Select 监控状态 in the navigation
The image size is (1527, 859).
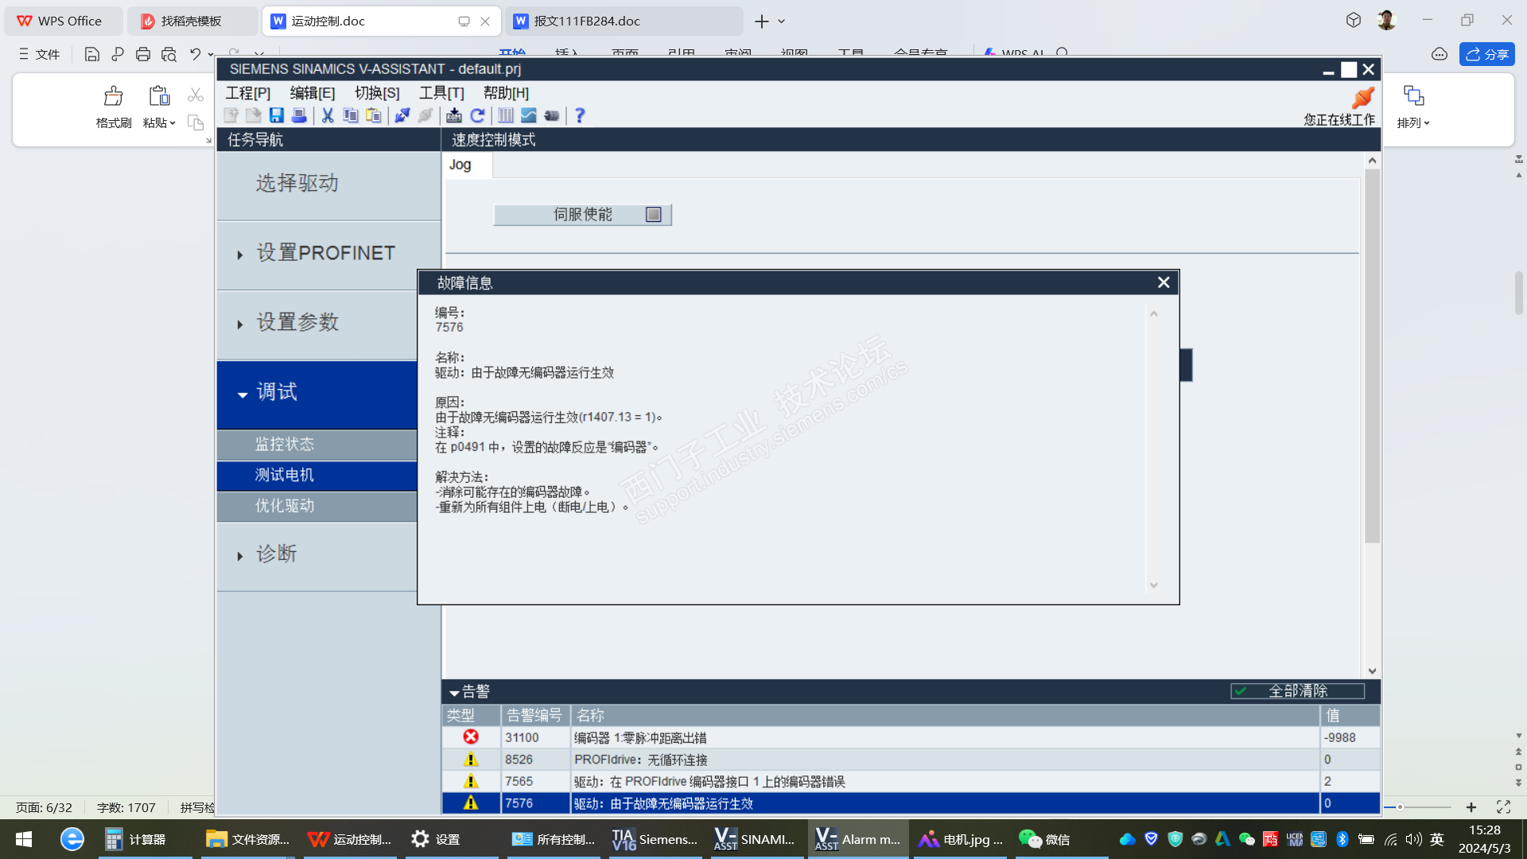[x=285, y=445]
